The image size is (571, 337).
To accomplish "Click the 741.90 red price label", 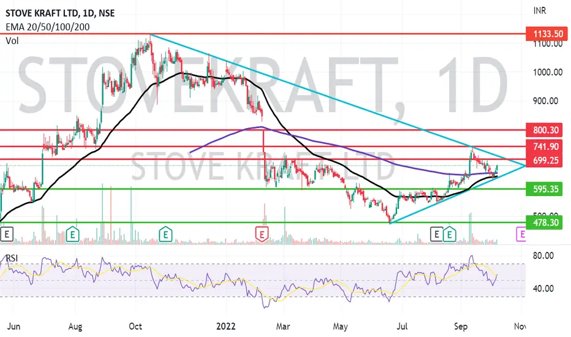I will coord(544,146).
